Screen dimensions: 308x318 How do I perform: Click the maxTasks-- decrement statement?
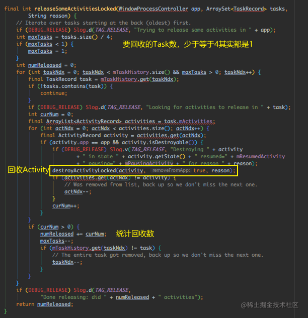(56, 241)
